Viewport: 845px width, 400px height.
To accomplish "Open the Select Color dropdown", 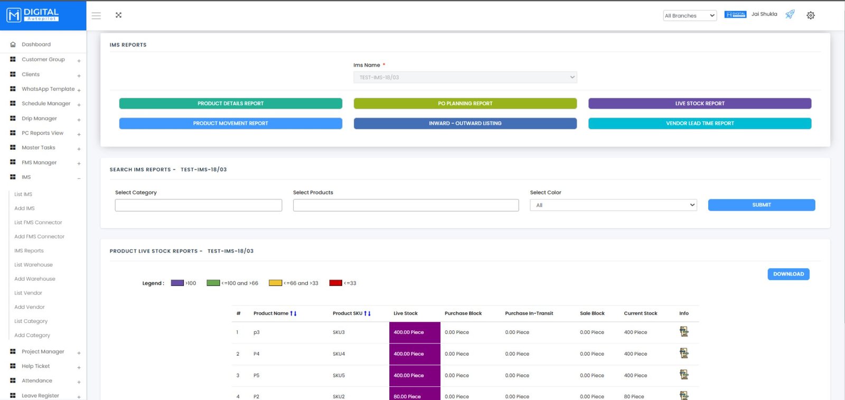I will click(x=613, y=205).
